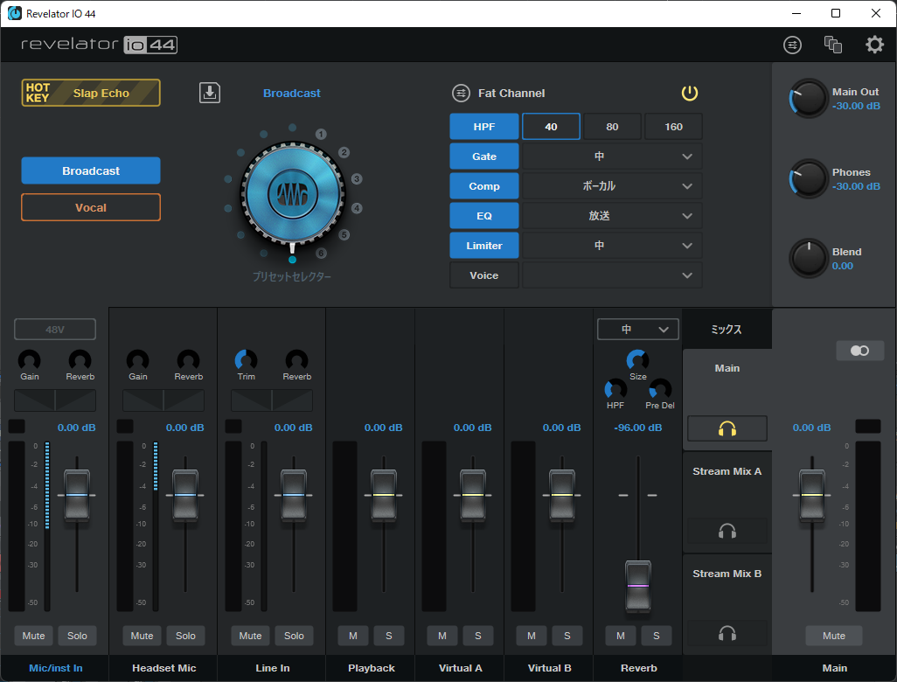
Task: Select preset slot 2 on dial
Action: click(344, 153)
